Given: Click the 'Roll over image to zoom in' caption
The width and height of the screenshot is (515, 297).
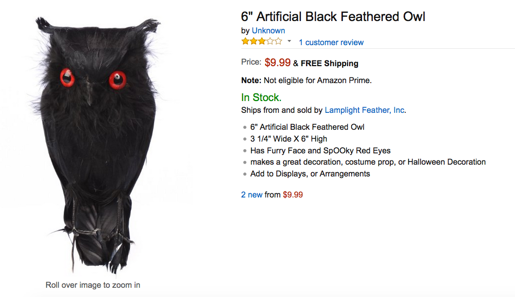Looking at the screenshot, I should [x=93, y=285].
